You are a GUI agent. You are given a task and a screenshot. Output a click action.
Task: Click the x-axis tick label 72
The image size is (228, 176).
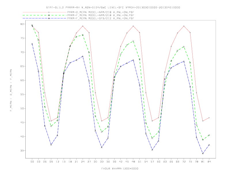coord(184,162)
